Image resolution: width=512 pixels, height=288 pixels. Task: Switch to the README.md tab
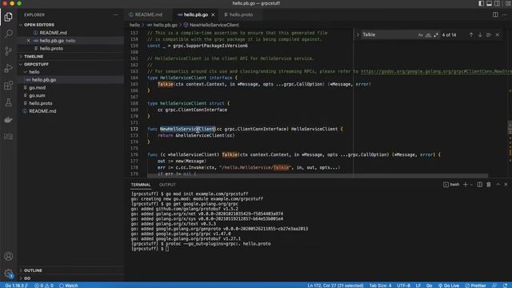149,14
